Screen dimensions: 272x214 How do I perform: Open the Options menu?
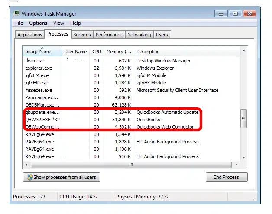click(38, 23)
